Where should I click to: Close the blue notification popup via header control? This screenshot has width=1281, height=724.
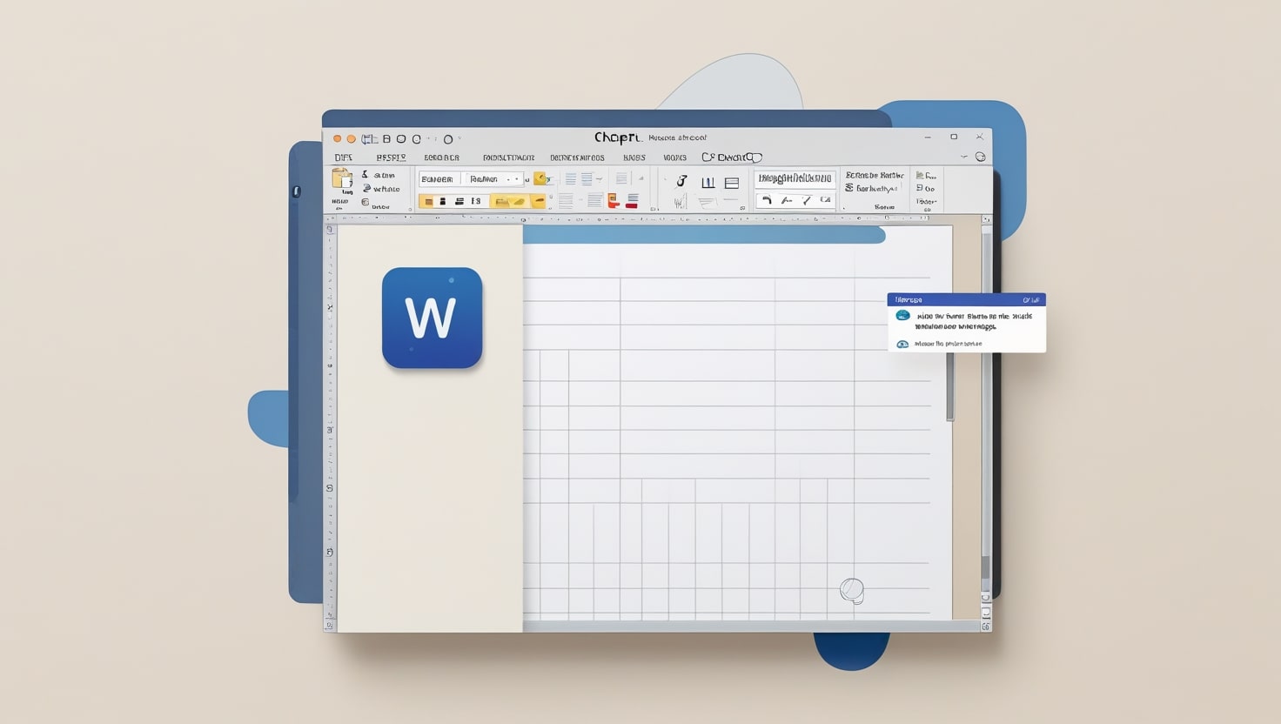pyautogui.click(x=1031, y=300)
